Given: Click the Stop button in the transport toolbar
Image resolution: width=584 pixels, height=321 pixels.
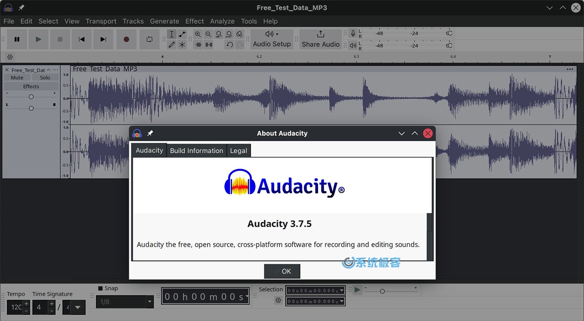Looking at the screenshot, I should point(60,39).
